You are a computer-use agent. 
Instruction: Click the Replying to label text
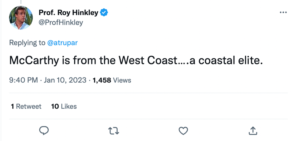point(27,43)
